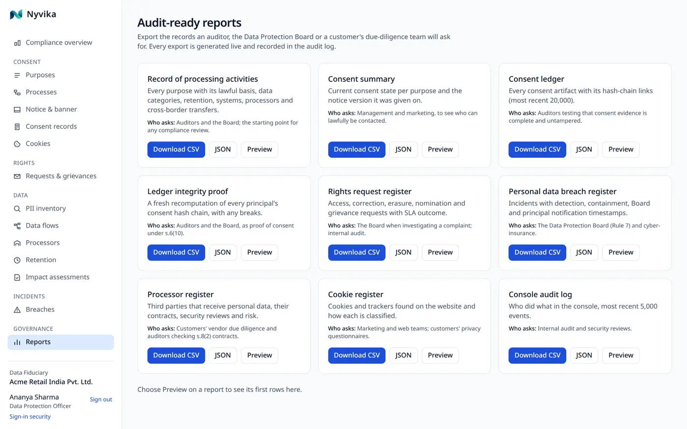Click the Console audit log card title
The height and width of the screenshot is (429, 687).
[540, 295]
